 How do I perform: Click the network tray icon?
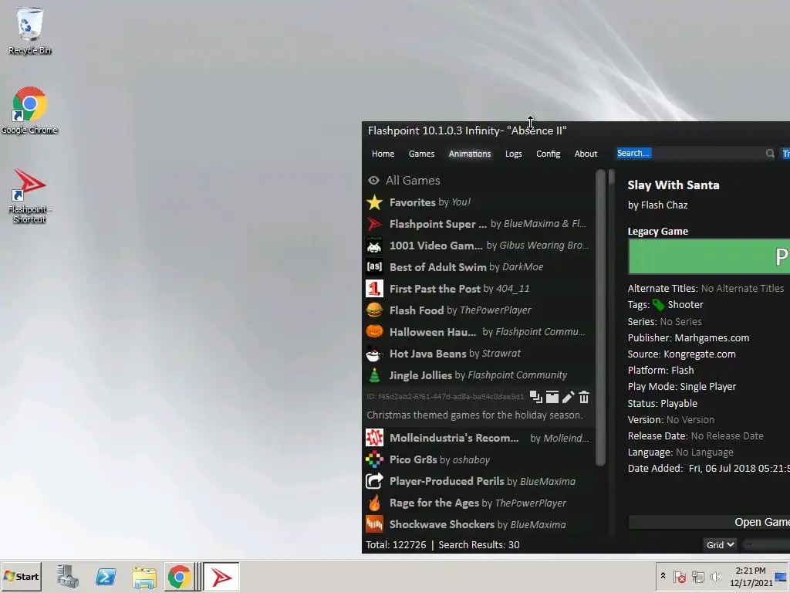tap(697, 576)
